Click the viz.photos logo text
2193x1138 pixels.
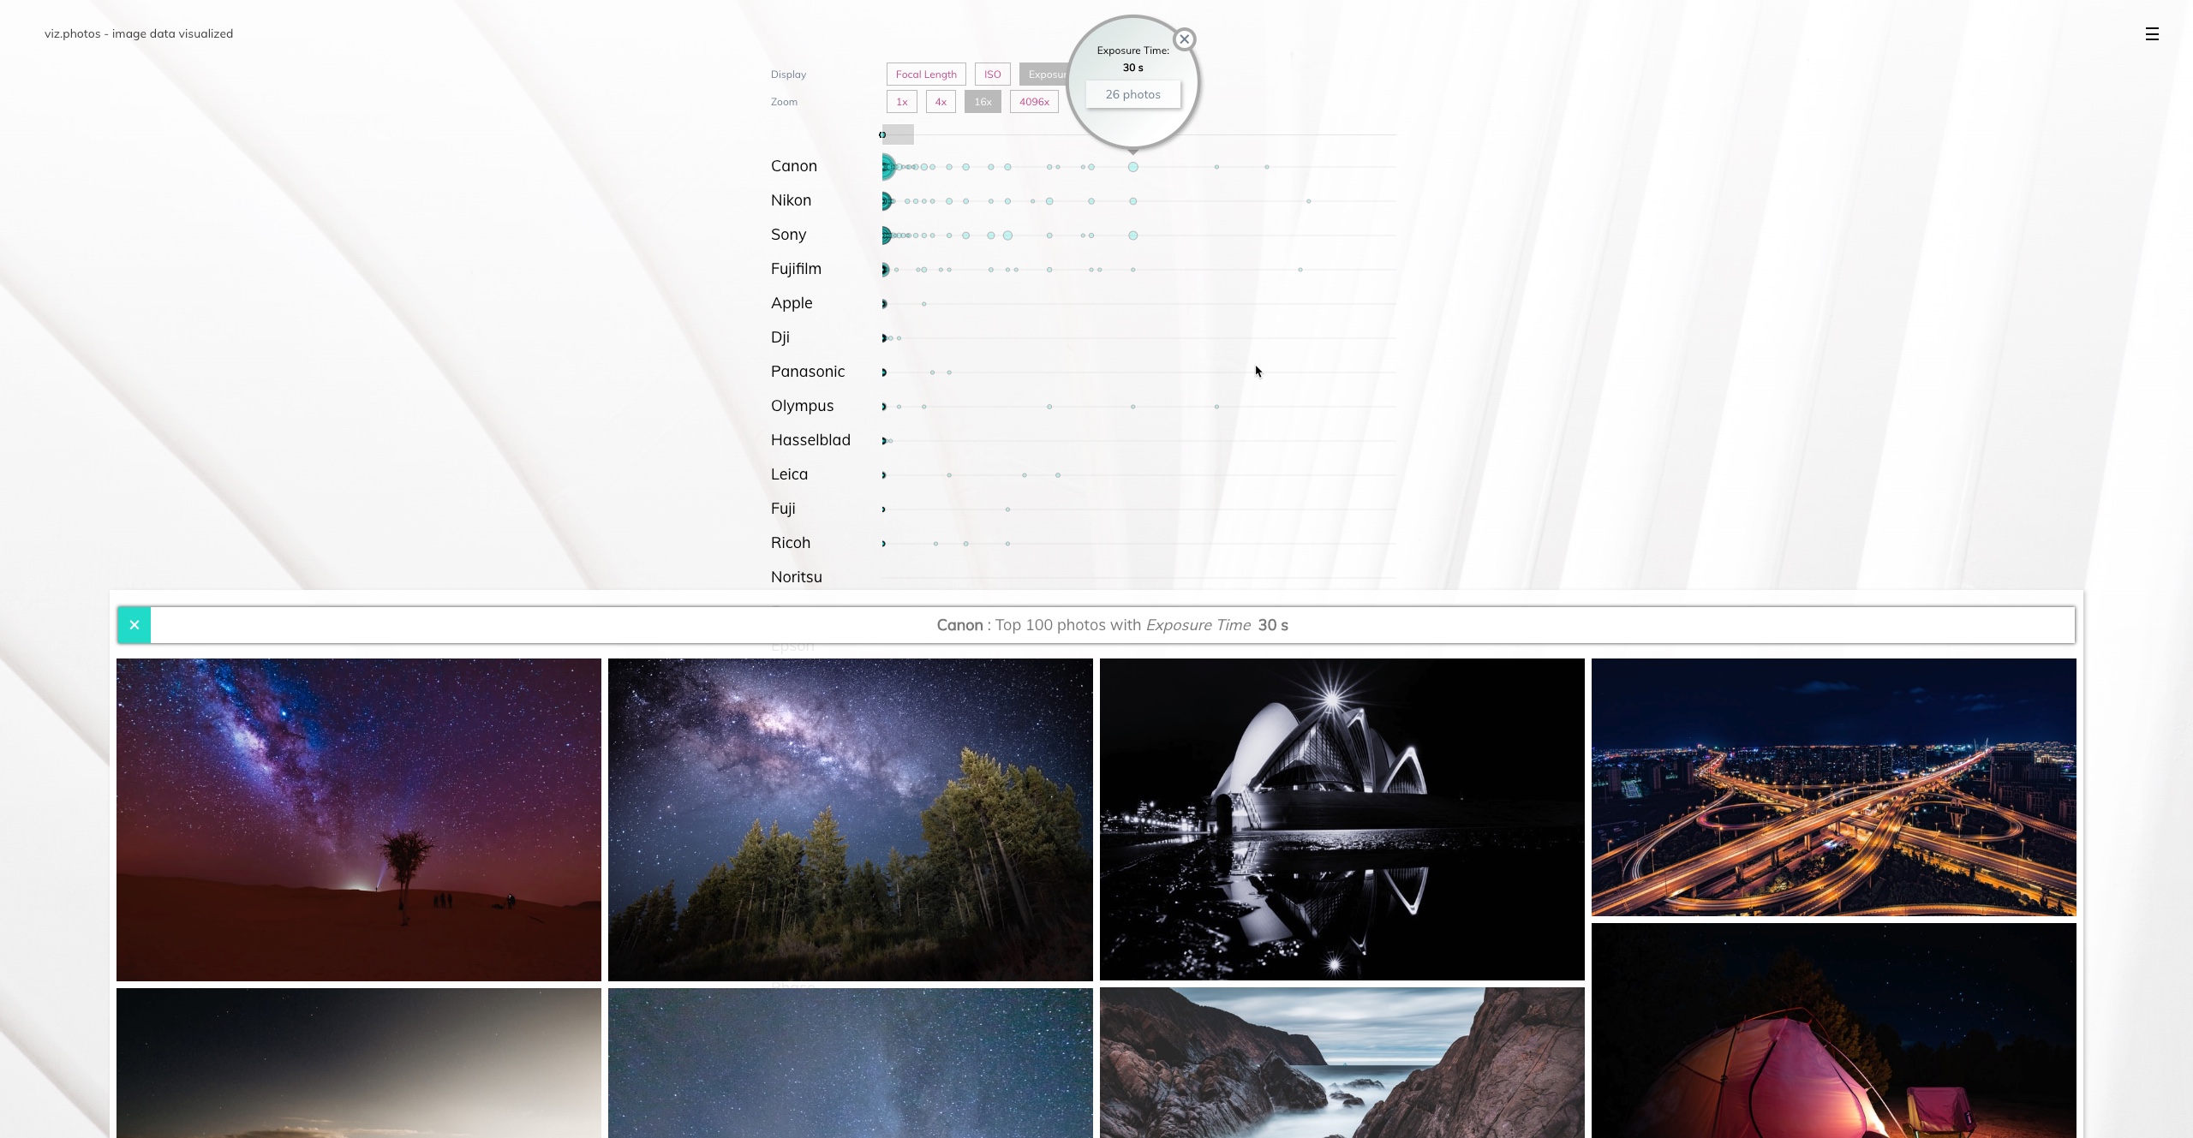click(138, 33)
